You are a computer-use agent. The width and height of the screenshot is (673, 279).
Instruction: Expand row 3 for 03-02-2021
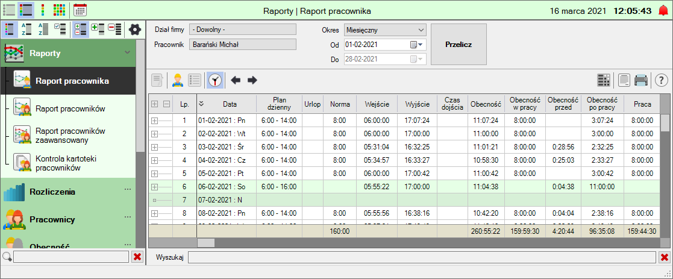(x=155, y=147)
